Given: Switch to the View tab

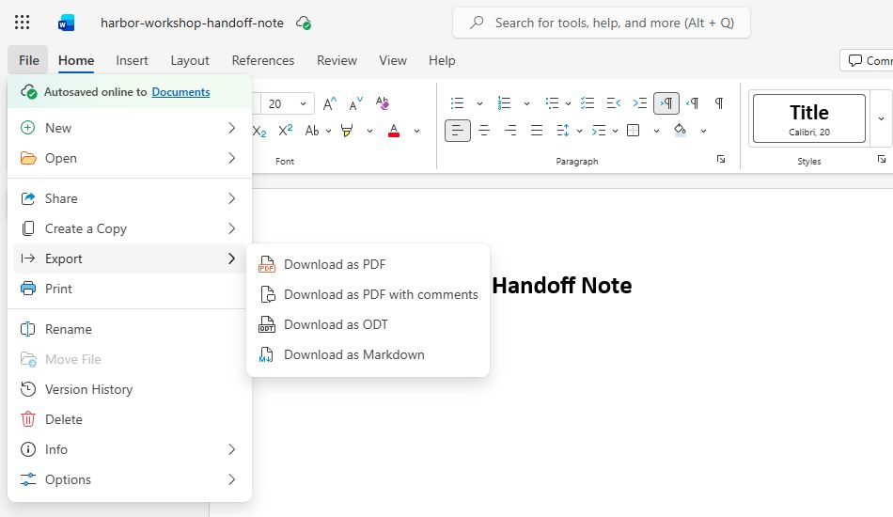Looking at the screenshot, I should (393, 60).
